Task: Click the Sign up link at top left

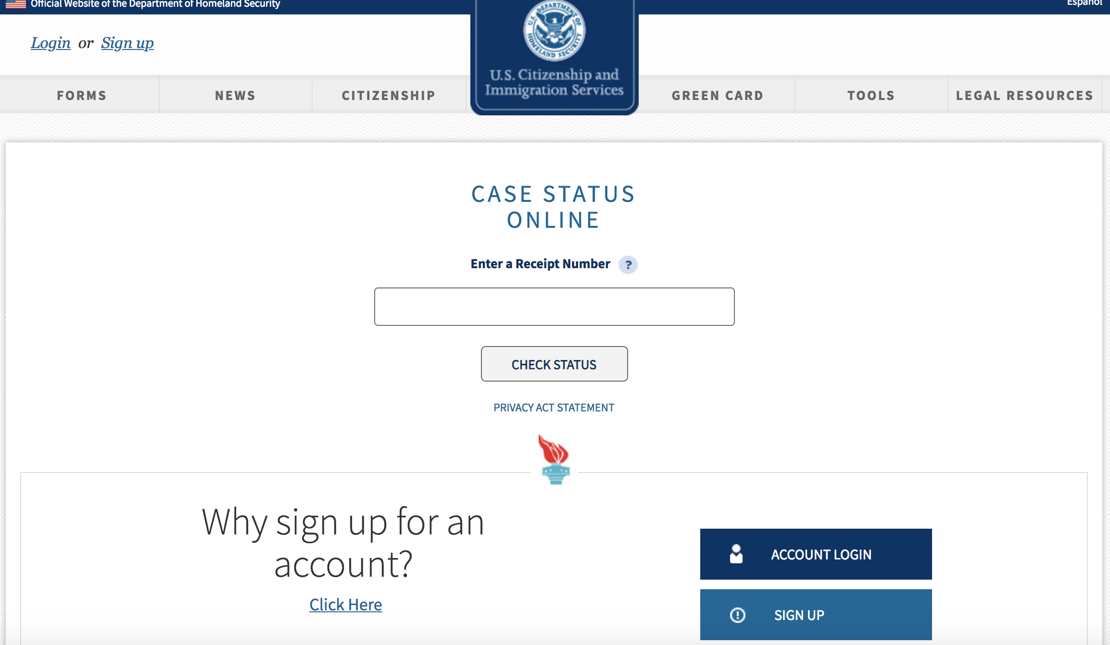Action: click(x=127, y=42)
